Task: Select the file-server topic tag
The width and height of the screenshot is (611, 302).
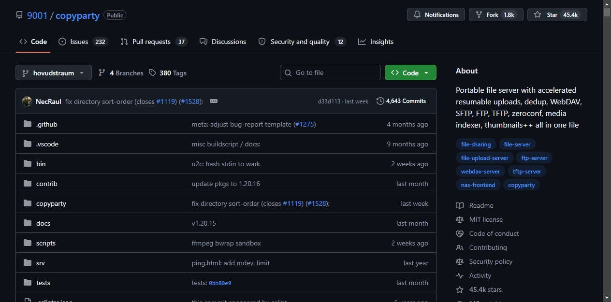Action: click(x=517, y=144)
